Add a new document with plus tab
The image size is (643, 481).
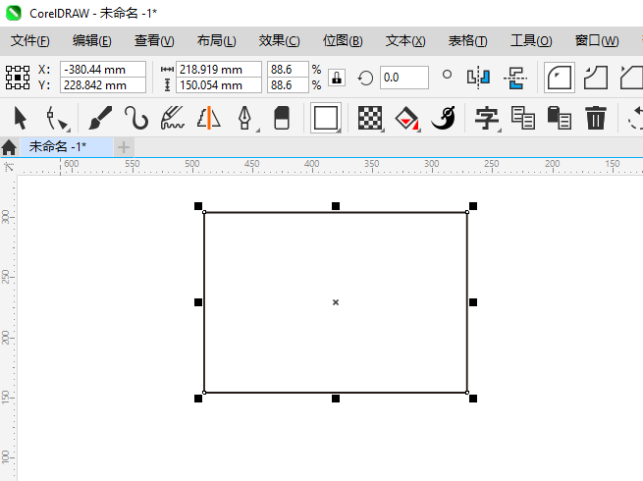tap(124, 147)
